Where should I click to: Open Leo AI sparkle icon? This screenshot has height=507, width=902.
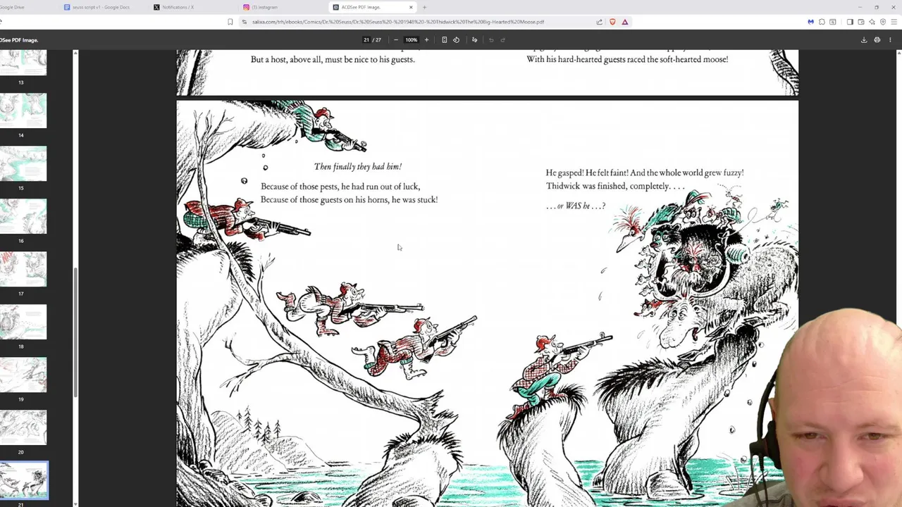(x=872, y=22)
